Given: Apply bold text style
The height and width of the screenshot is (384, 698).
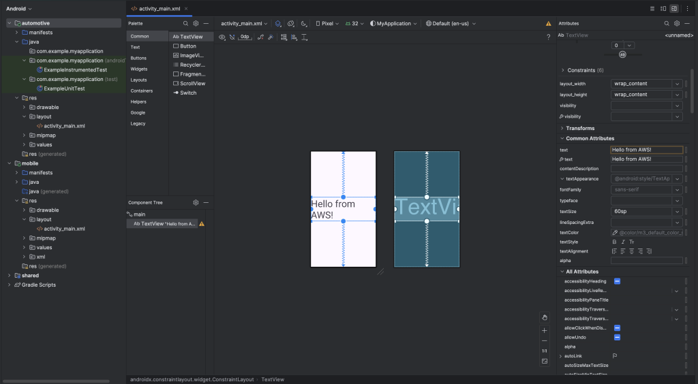Looking at the screenshot, I should (614, 242).
